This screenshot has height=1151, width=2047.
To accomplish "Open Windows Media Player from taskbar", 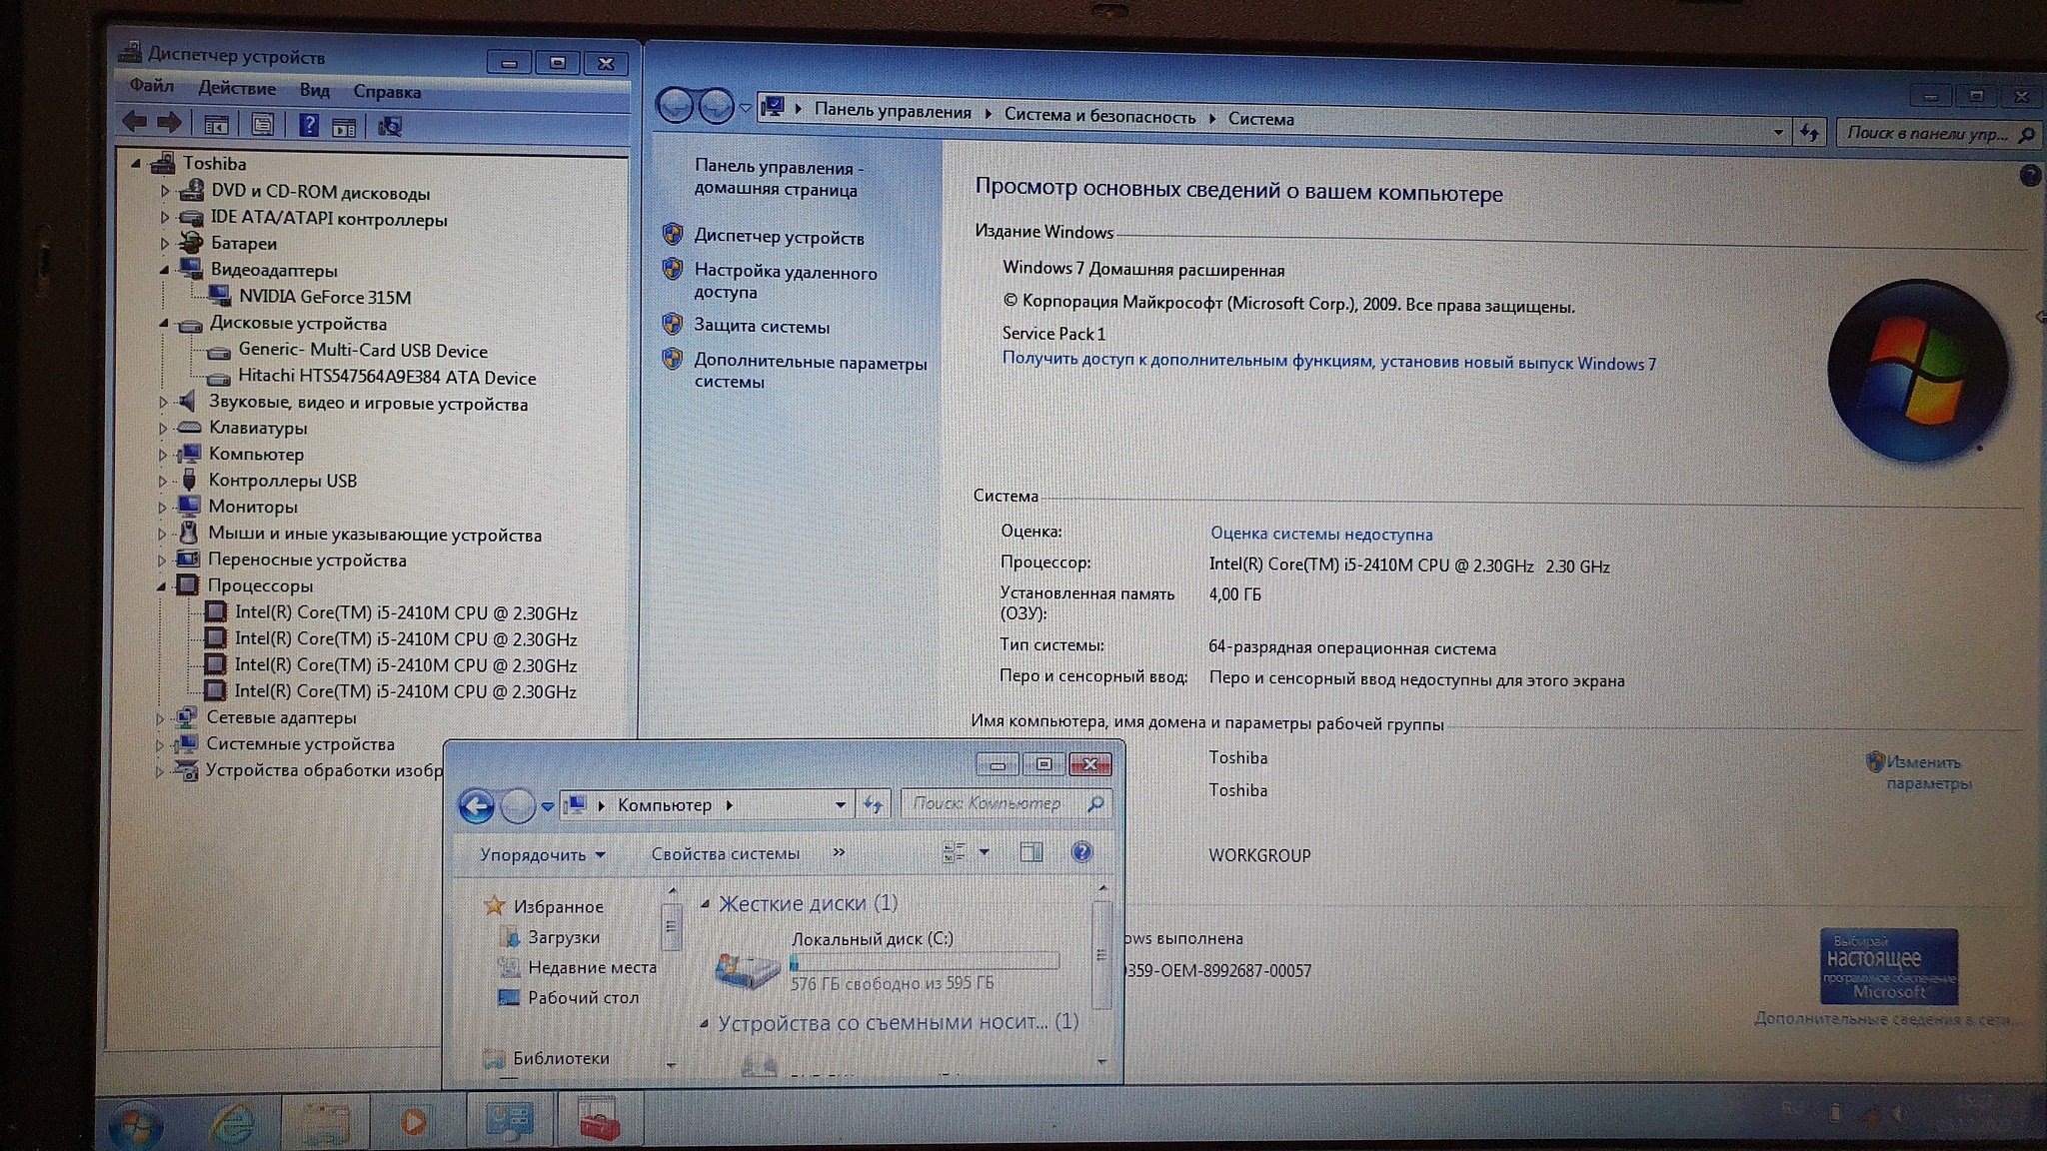I will tap(414, 1122).
